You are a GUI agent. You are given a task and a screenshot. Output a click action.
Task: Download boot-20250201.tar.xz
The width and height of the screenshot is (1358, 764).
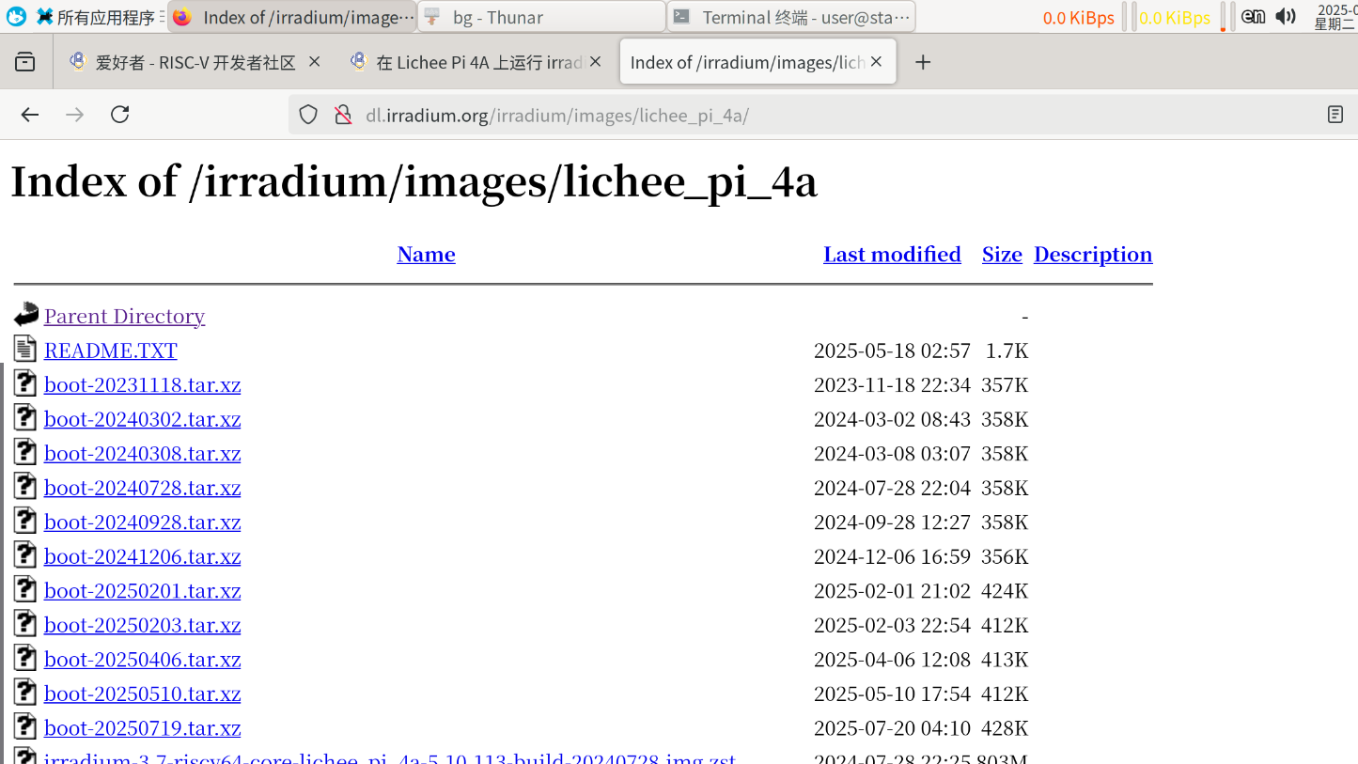point(142,590)
